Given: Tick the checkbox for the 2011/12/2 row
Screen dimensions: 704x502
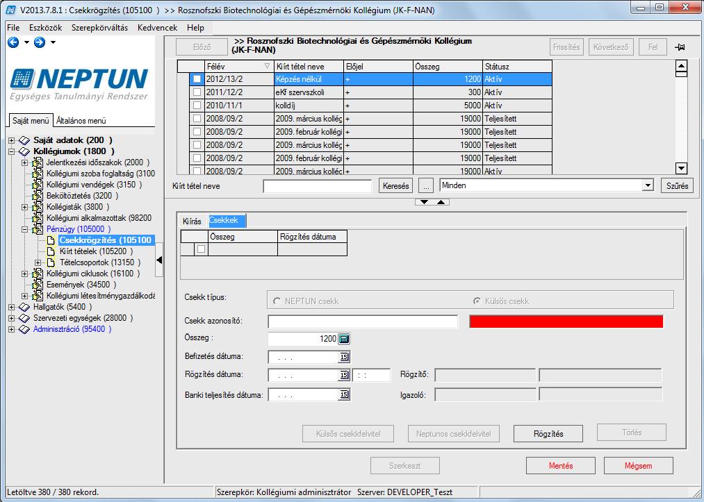Looking at the screenshot, I should click(x=197, y=92).
